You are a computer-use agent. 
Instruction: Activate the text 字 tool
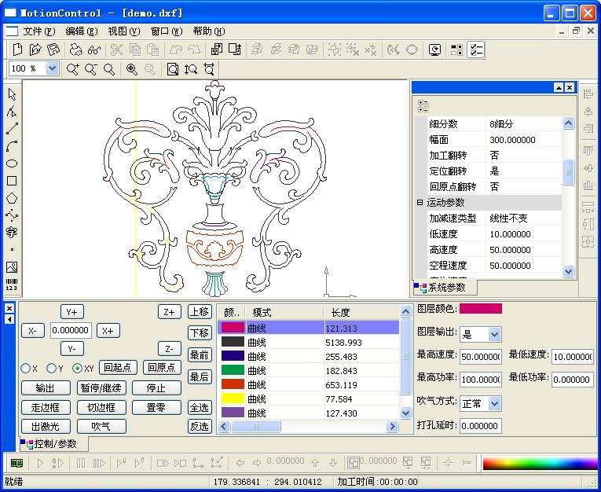(12, 233)
